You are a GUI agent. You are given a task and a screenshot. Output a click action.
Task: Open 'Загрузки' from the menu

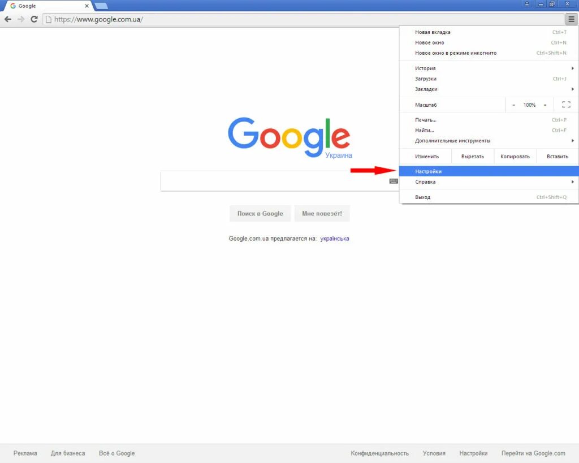pos(489,79)
